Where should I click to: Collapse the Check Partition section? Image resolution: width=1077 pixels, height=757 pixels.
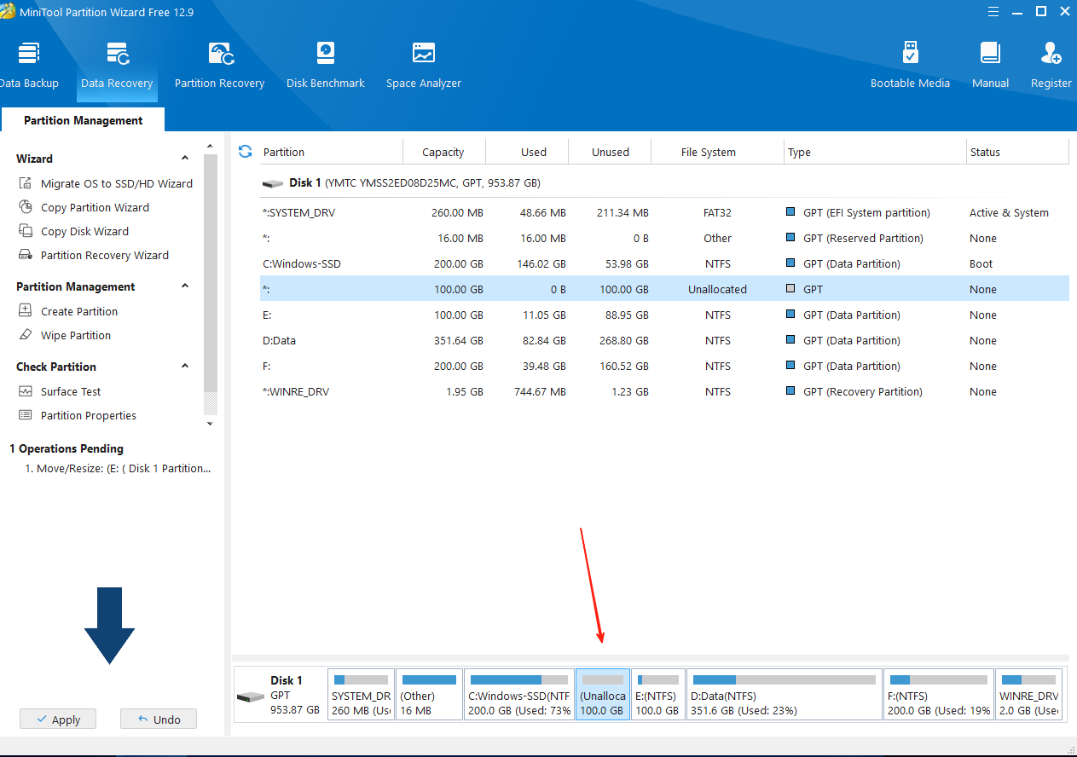point(185,367)
